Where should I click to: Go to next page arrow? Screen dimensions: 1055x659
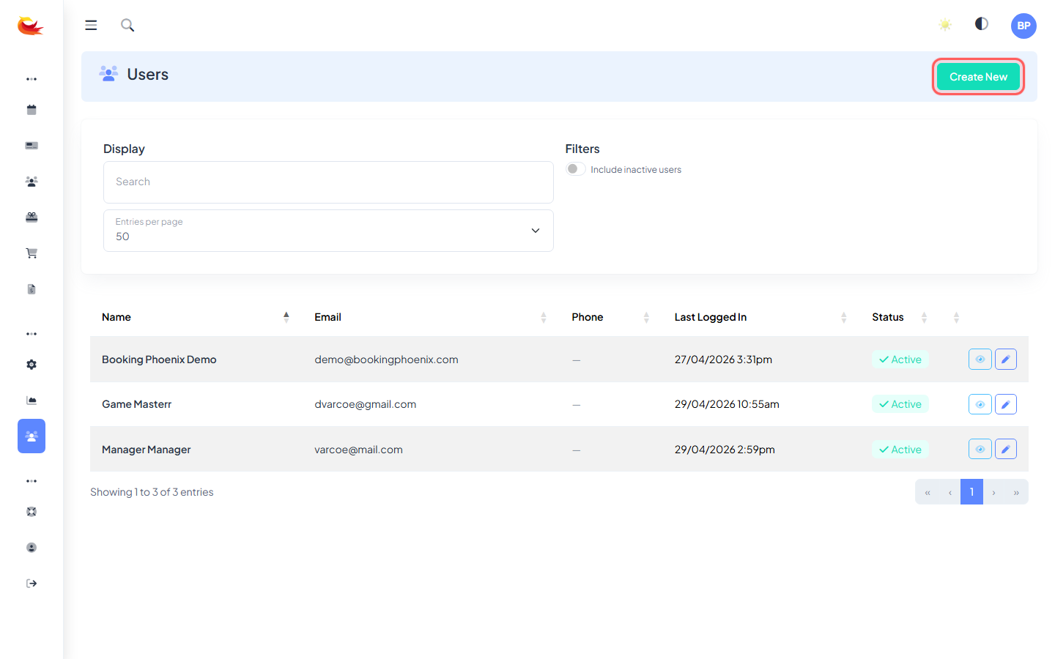994,492
